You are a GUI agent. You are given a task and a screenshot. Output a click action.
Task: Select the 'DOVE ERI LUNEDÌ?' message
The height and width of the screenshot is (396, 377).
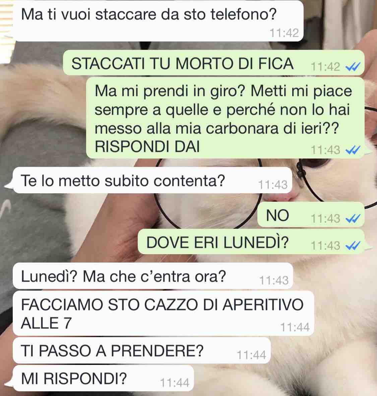(252, 242)
